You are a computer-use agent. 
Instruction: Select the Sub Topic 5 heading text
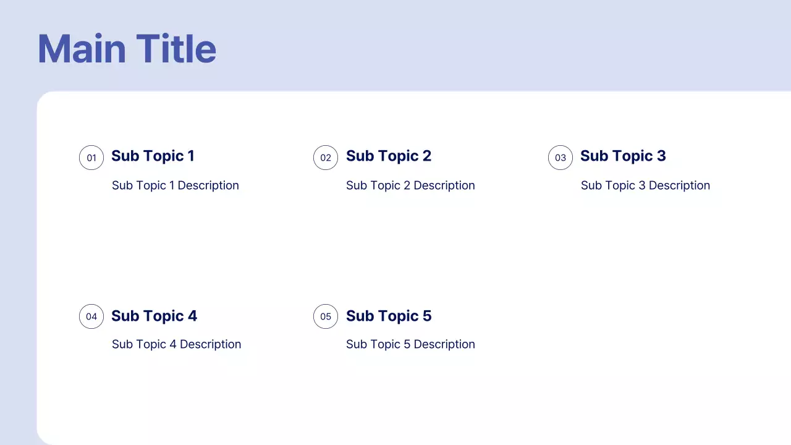389,316
